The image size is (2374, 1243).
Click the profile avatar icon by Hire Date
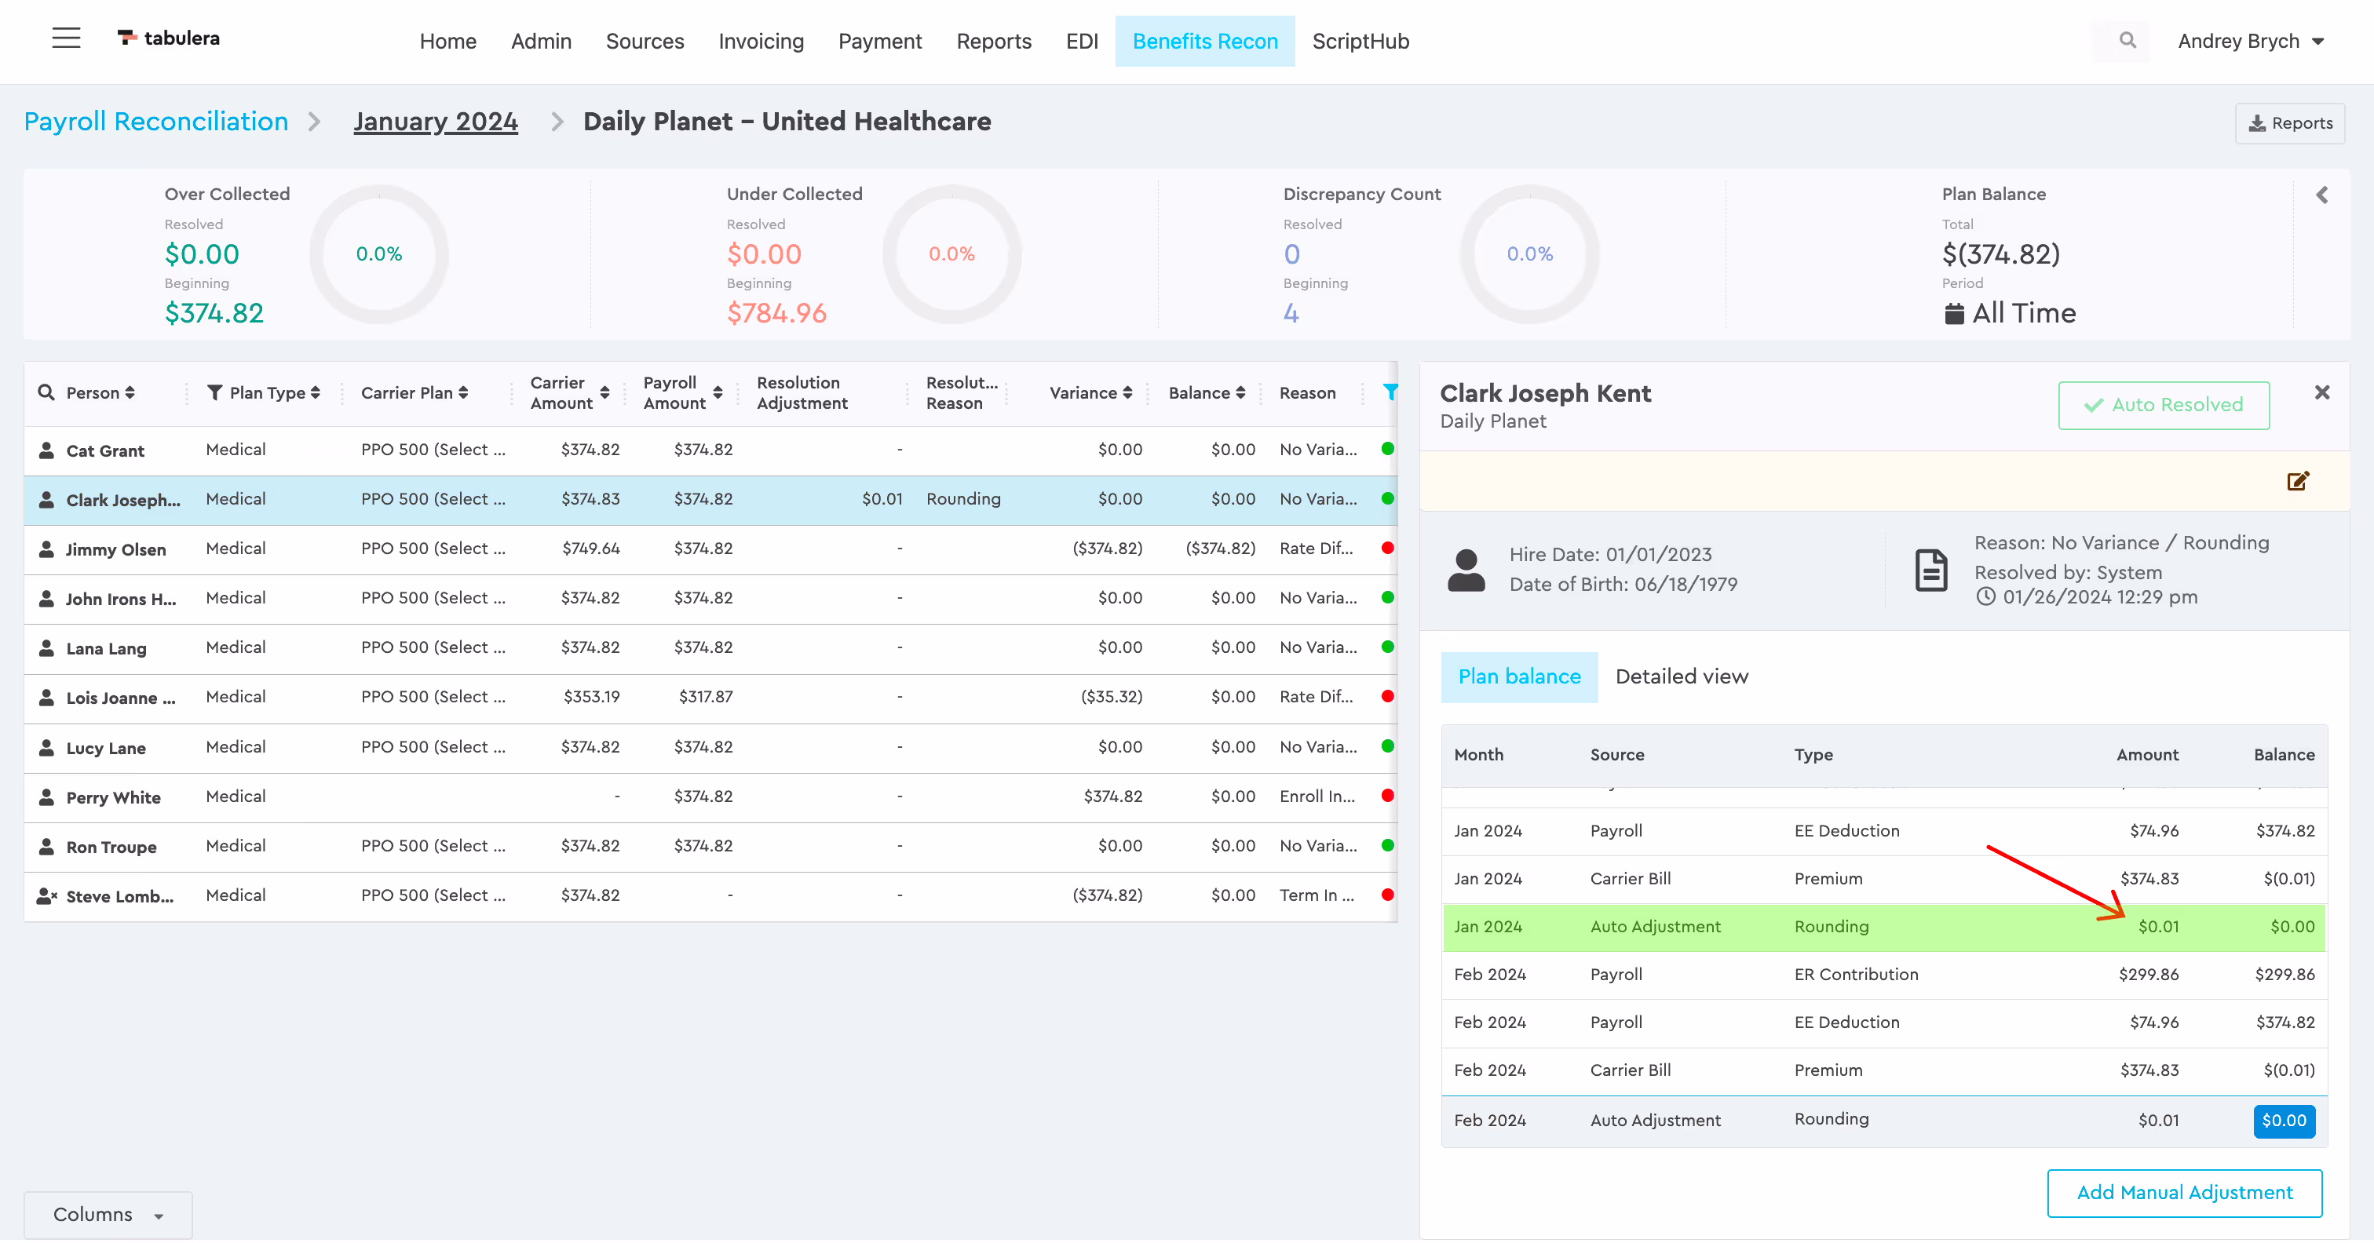(1466, 570)
